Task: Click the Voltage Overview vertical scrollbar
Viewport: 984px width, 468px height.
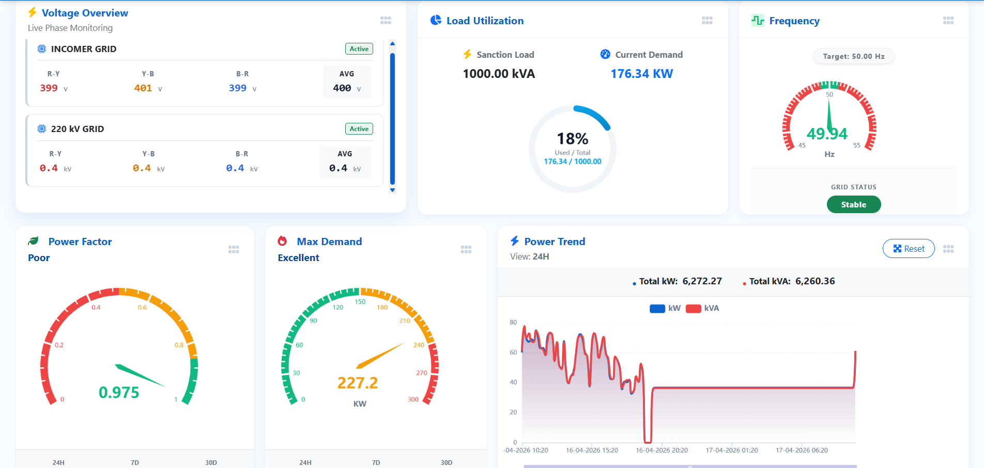Action: [392, 119]
